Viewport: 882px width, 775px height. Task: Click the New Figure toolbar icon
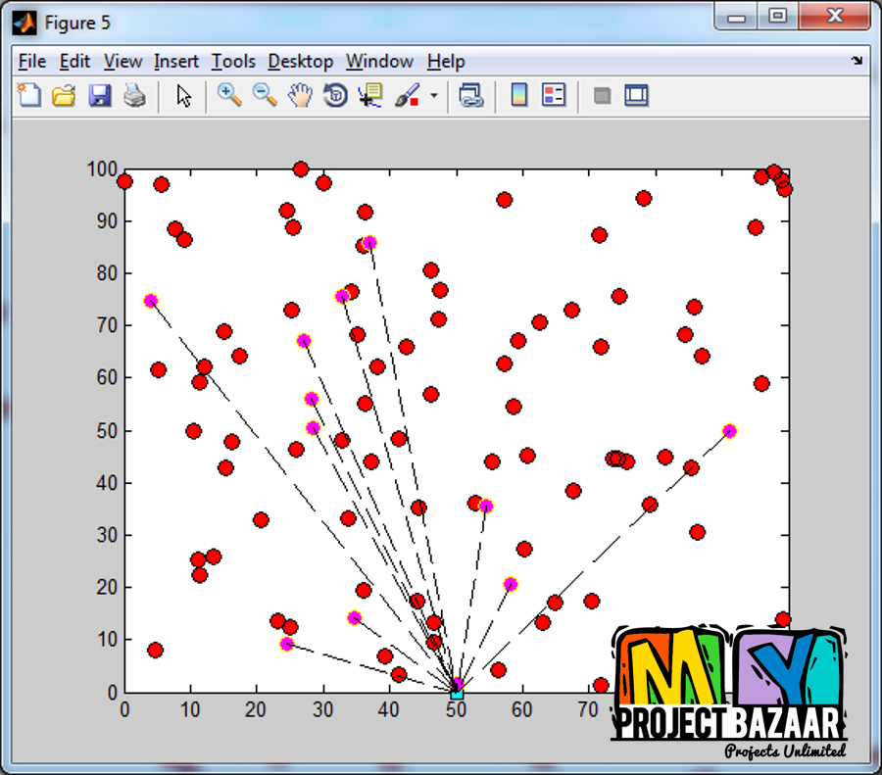click(29, 95)
